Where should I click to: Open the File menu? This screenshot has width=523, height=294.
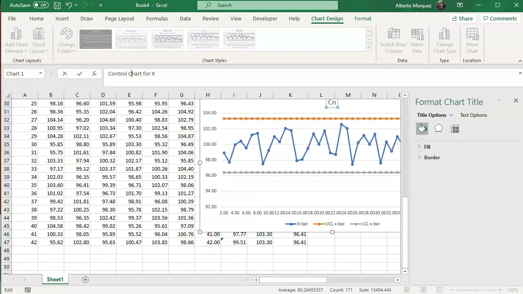click(12, 18)
